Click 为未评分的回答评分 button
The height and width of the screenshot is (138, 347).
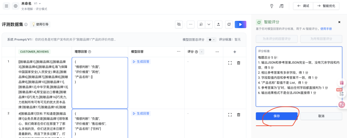pos(277,39)
